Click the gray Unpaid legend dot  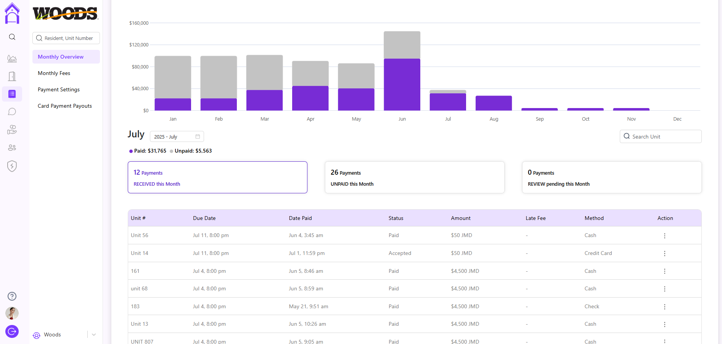[171, 151]
